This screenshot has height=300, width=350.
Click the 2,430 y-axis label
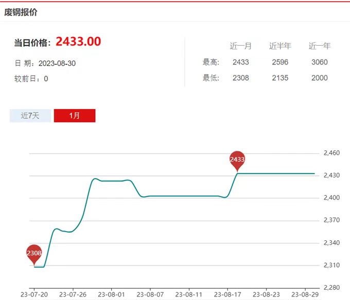[x=331, y=175]
